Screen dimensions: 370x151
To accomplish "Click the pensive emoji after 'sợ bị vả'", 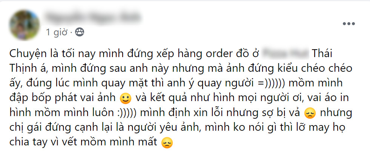I will [x=310, y=114].
